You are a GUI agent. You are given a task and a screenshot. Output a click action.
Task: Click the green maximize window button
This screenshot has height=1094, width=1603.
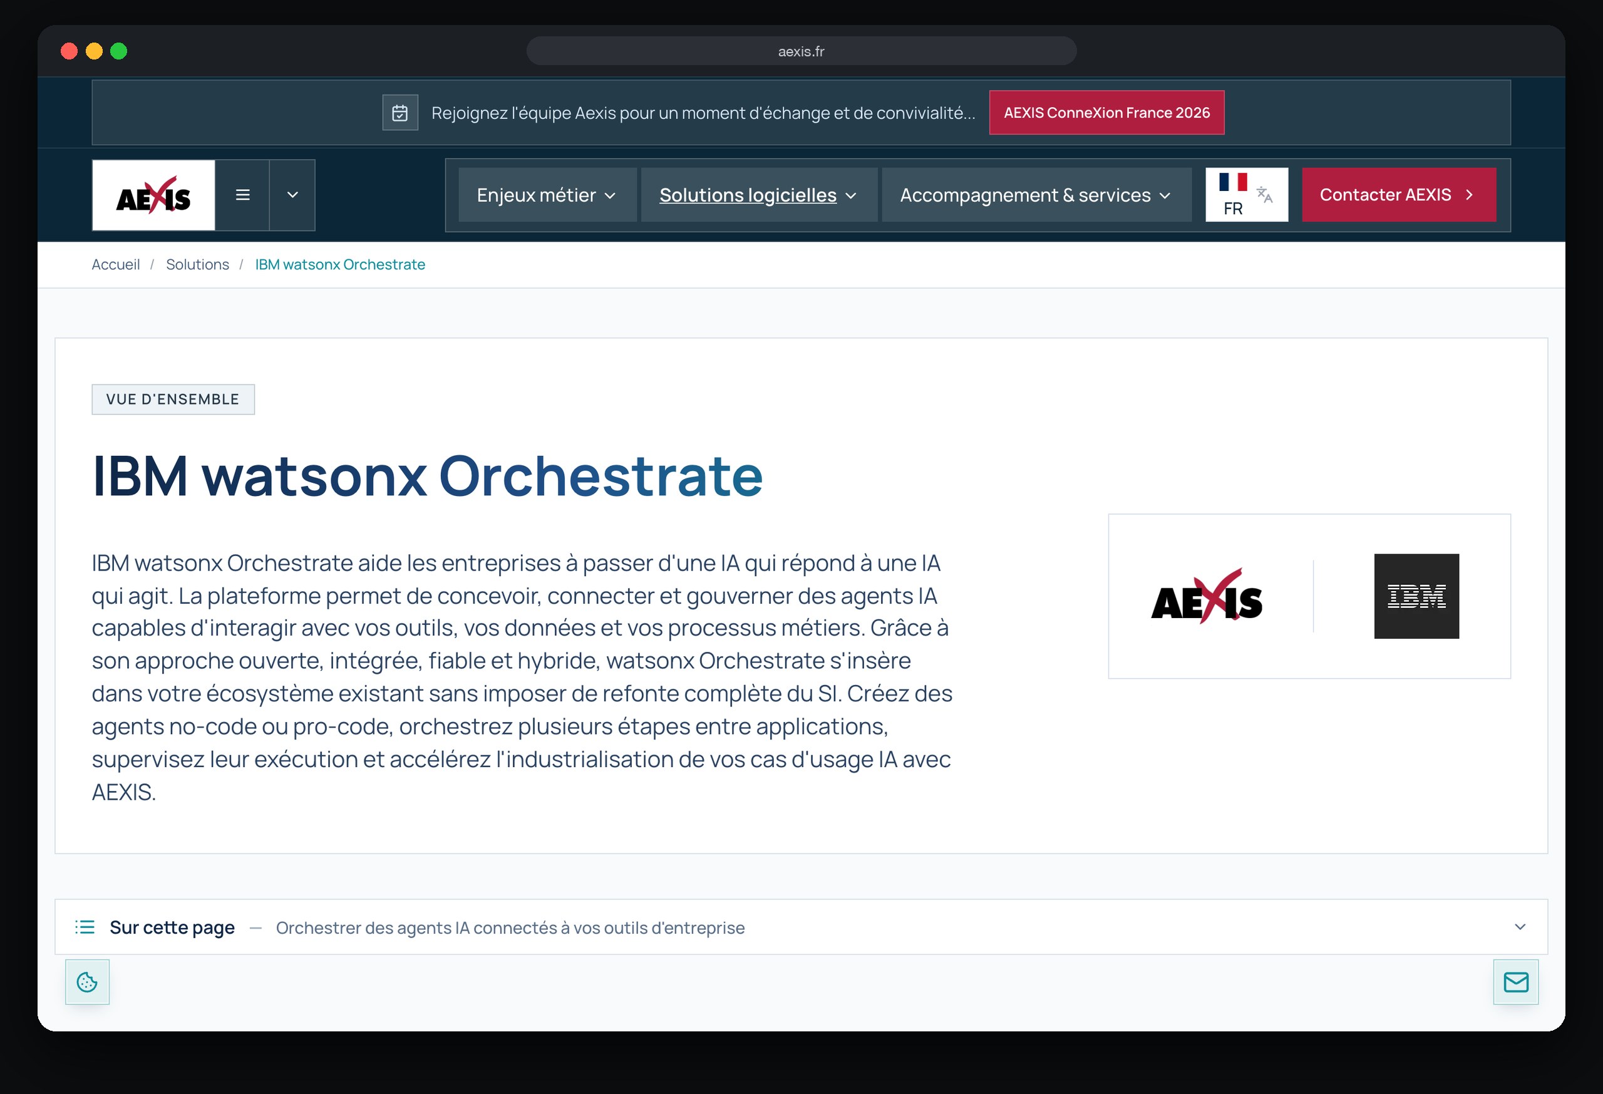pos(118,51)
